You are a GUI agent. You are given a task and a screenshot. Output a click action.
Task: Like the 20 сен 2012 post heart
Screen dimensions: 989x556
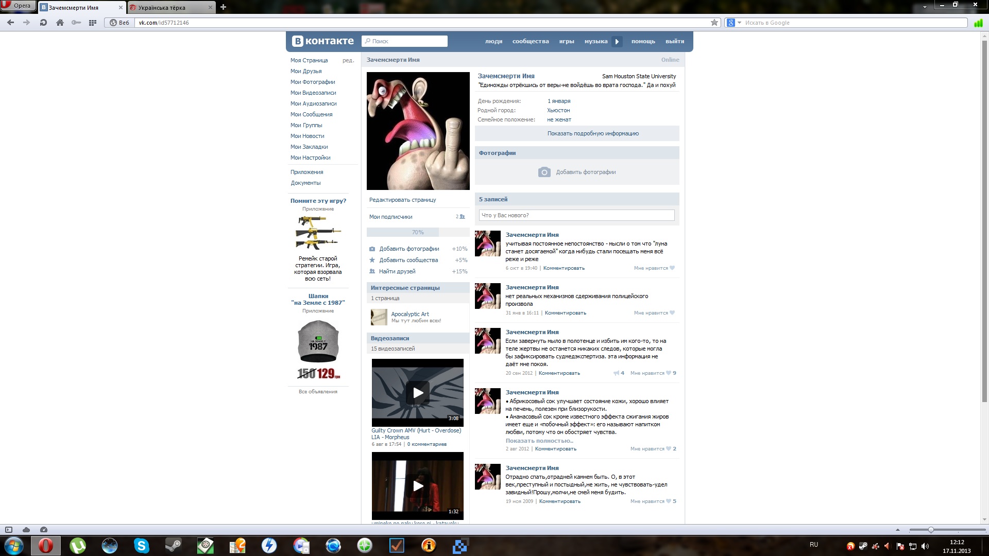pos(669,373)
